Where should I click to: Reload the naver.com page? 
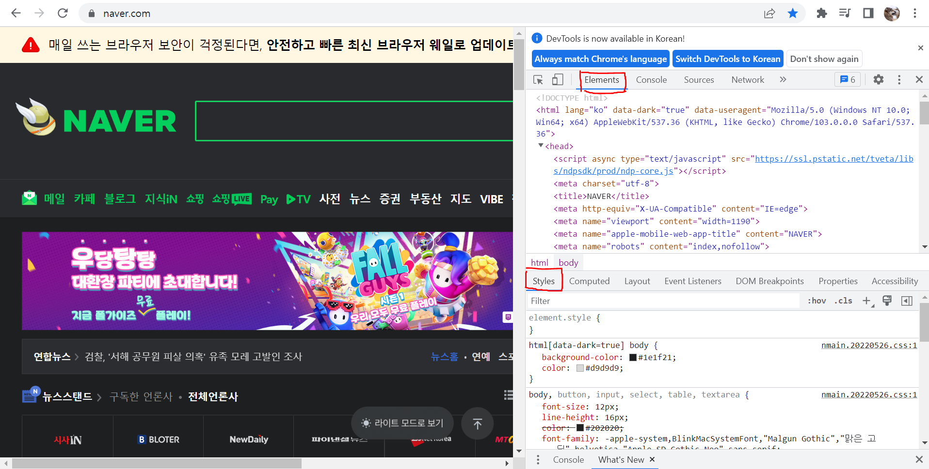[x=63, y=13]
